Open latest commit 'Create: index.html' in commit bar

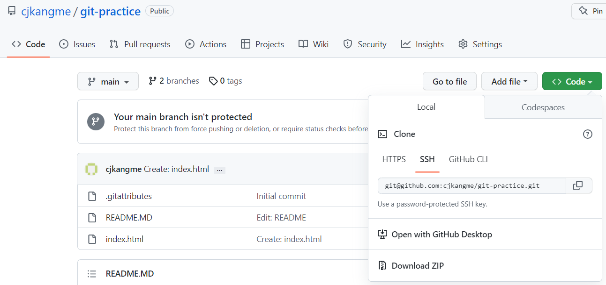click(x=176, y=169)
